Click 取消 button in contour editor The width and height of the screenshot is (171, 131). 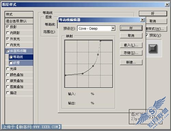[131, 36]
